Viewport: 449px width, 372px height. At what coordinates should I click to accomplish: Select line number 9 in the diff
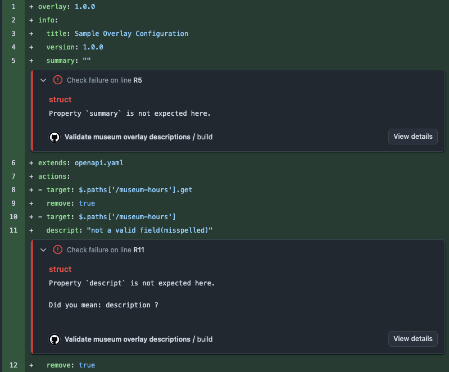13,203
